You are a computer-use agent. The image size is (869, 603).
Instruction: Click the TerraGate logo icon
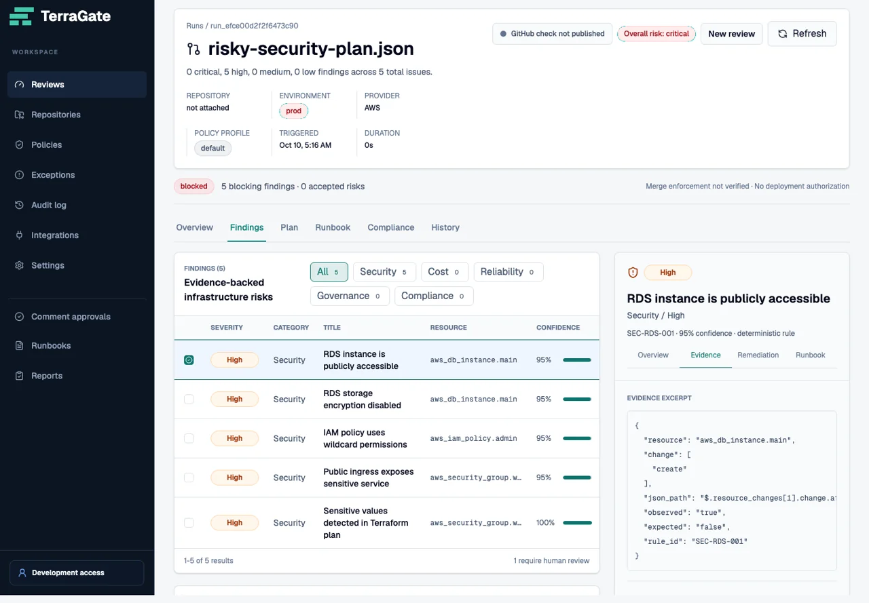pos(22,16)
